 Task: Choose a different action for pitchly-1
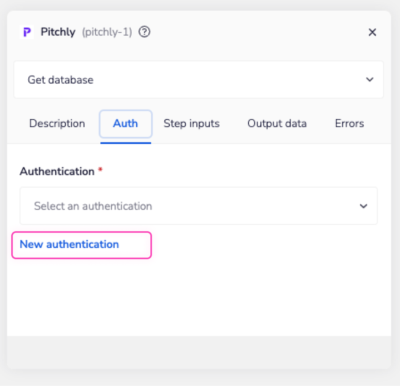coord(199,80)
